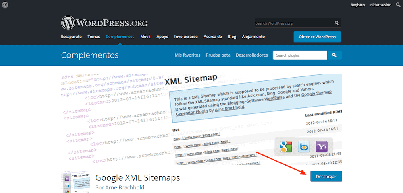The width and height of the screenshot is (403, 193).
Task: Open the Apoyo menu item
Action: (162, 37)
